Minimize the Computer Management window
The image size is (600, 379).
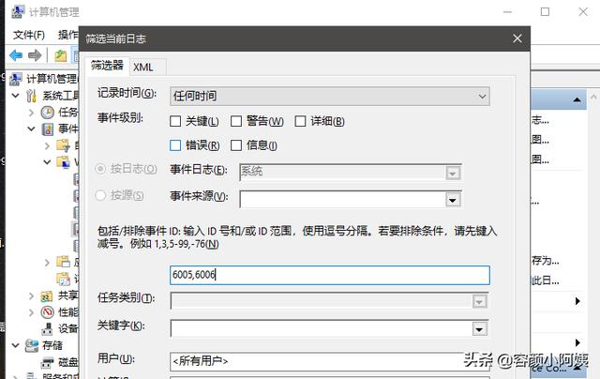coord(507,12)
